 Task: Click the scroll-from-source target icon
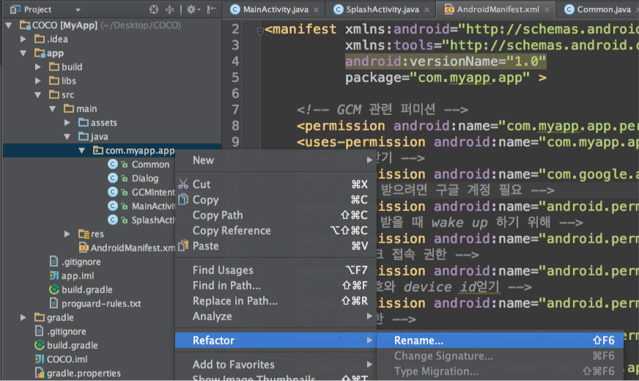[154, 10]
